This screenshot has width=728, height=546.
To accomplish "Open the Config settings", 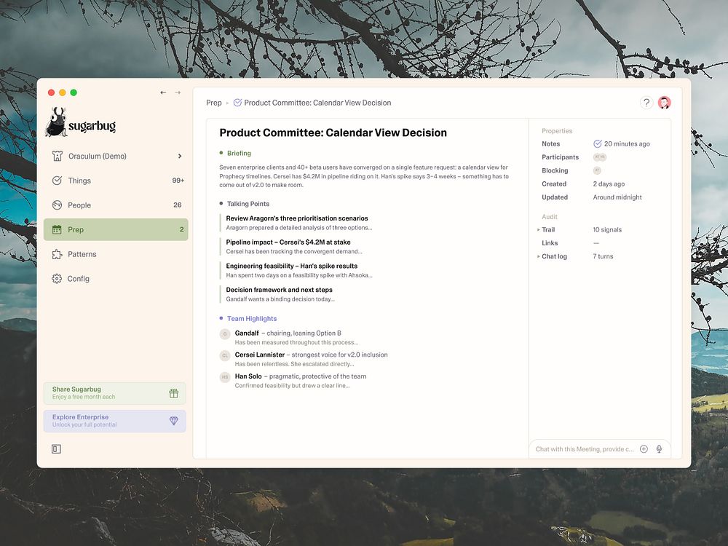I will [x=78, y=279].
